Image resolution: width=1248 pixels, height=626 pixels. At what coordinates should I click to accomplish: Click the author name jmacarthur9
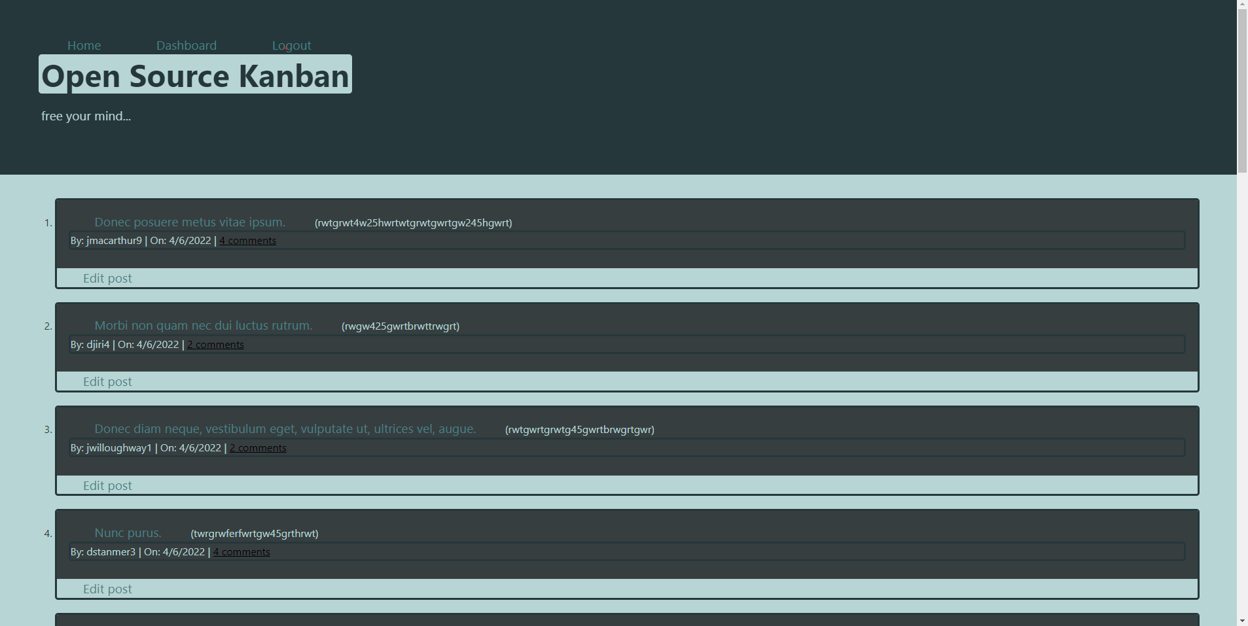(115, 240)
